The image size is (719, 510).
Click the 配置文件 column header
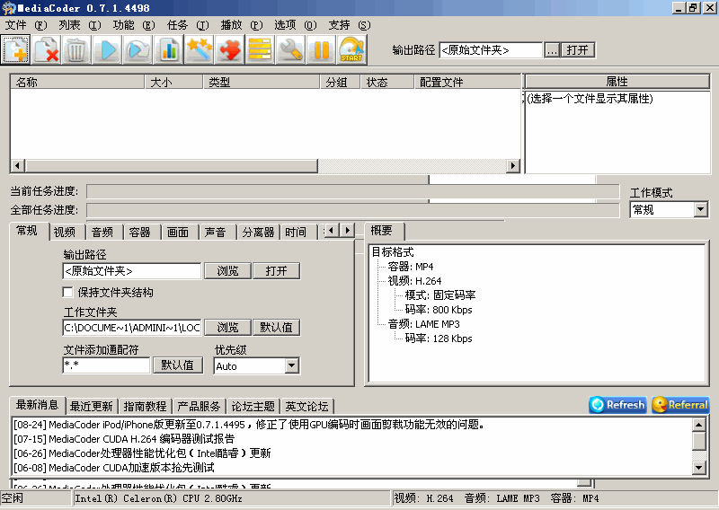(x=467, y=82)
